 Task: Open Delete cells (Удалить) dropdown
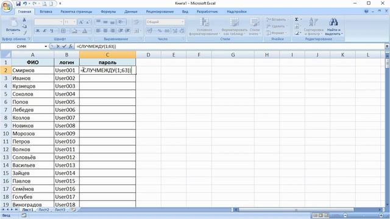point(276,26)
